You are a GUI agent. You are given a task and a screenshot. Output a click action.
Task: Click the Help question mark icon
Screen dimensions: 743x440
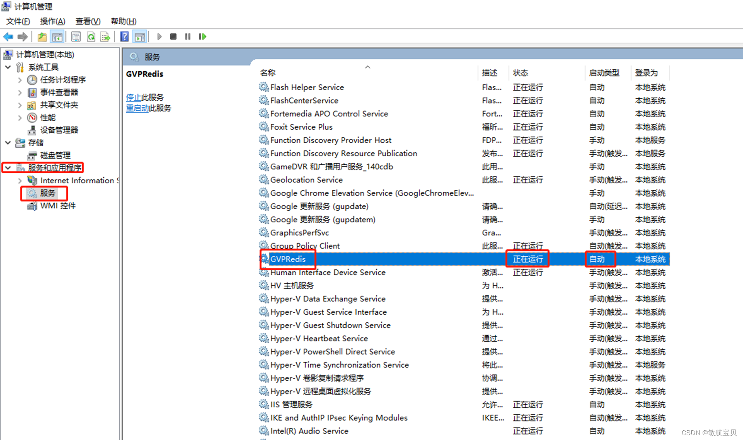[124, 37]
